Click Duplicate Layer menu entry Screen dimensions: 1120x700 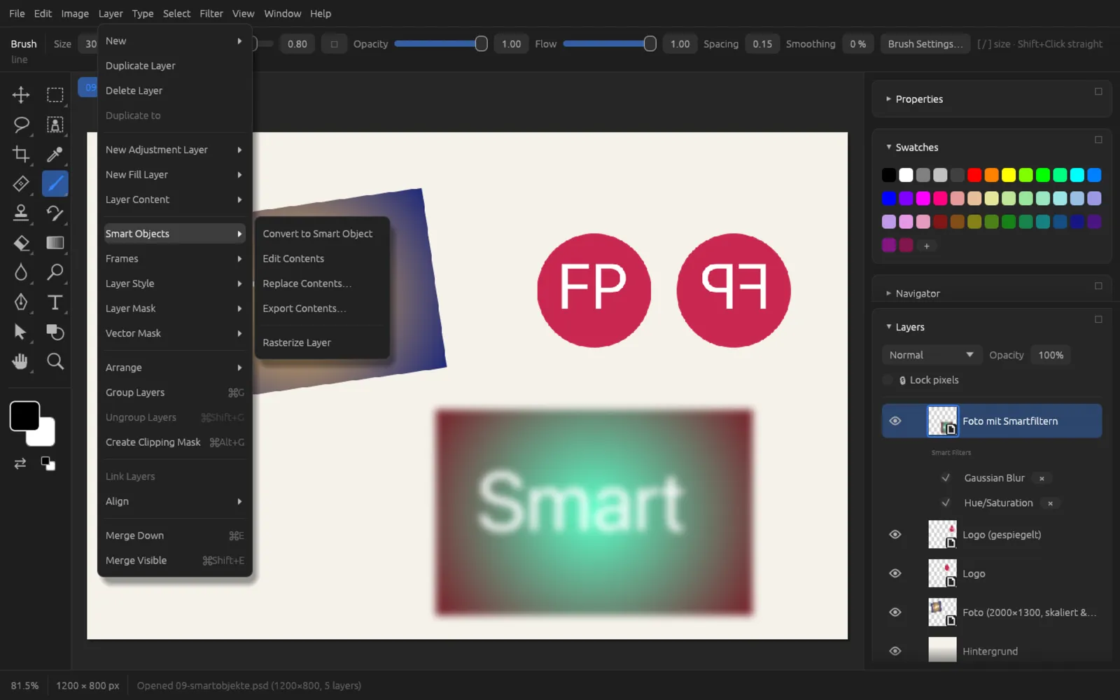(174, 66)
